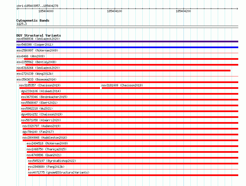Image resolution: width=246 pixels, height=186 pixels.
Task: Open esv3543633 (Boomsma2014) variant
Action: tap(36, 79)
